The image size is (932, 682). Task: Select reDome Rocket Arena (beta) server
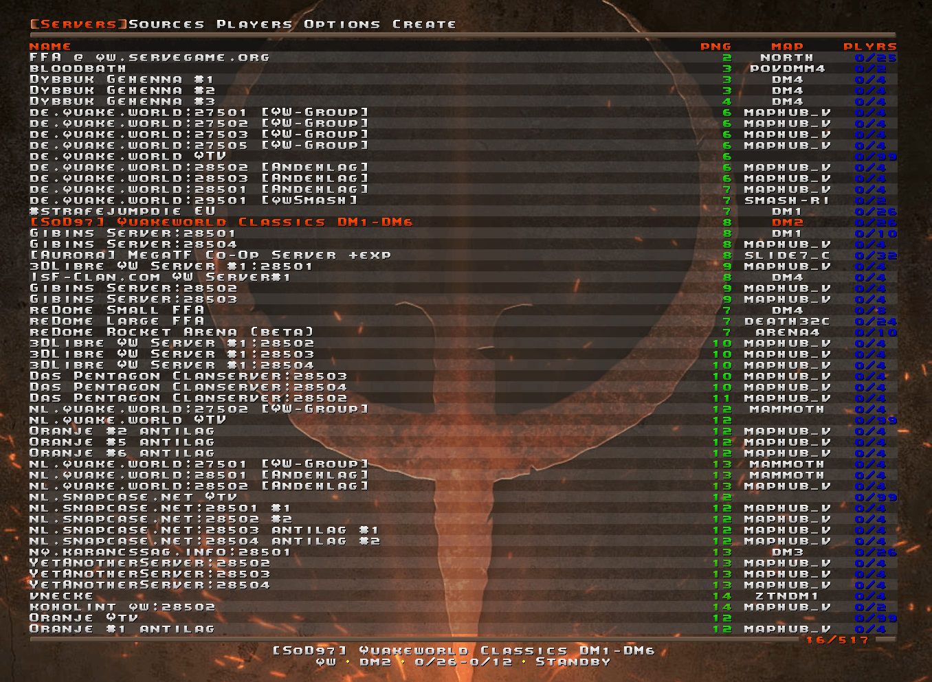[171, 332]
